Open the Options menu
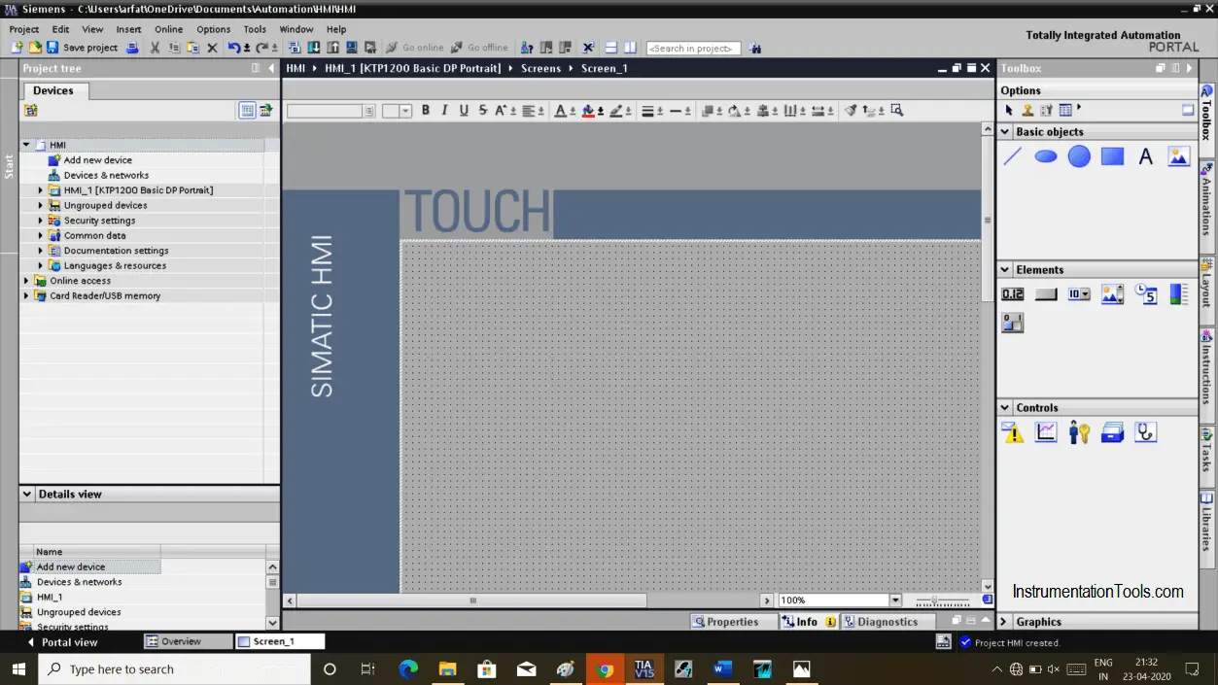The height and width of the screenshot is (685, 1218). (214, 29)
